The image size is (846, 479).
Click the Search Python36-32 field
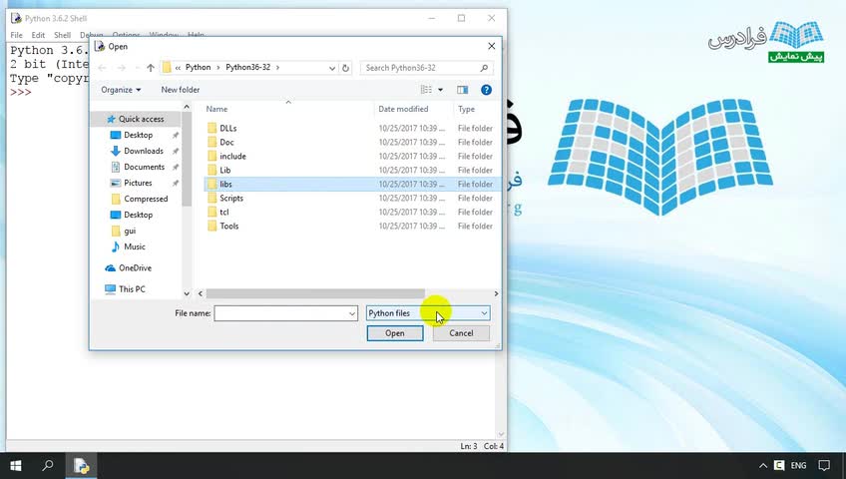tap(421, 68)
